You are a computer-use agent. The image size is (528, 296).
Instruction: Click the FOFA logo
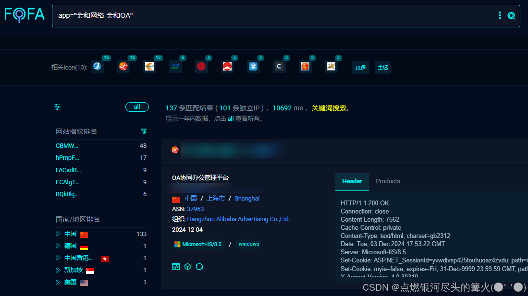[24, 15]
